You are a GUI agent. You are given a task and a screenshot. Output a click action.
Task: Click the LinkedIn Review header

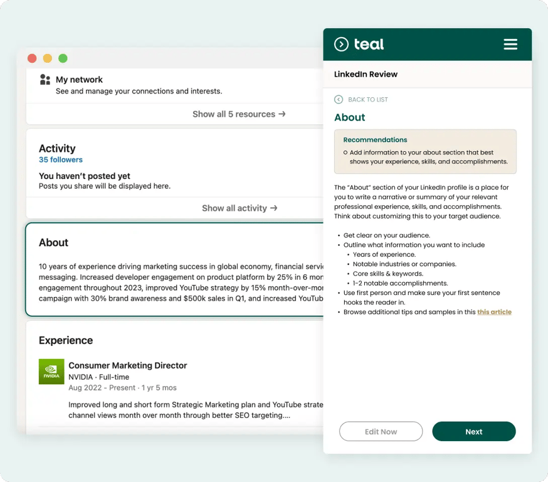pyautogui.click(x=366, y=74)
